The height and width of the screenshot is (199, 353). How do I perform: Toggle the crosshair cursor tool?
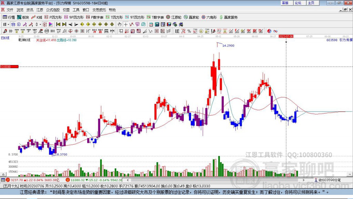point(125,24)
